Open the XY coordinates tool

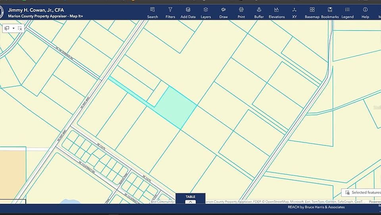[294, 12]
